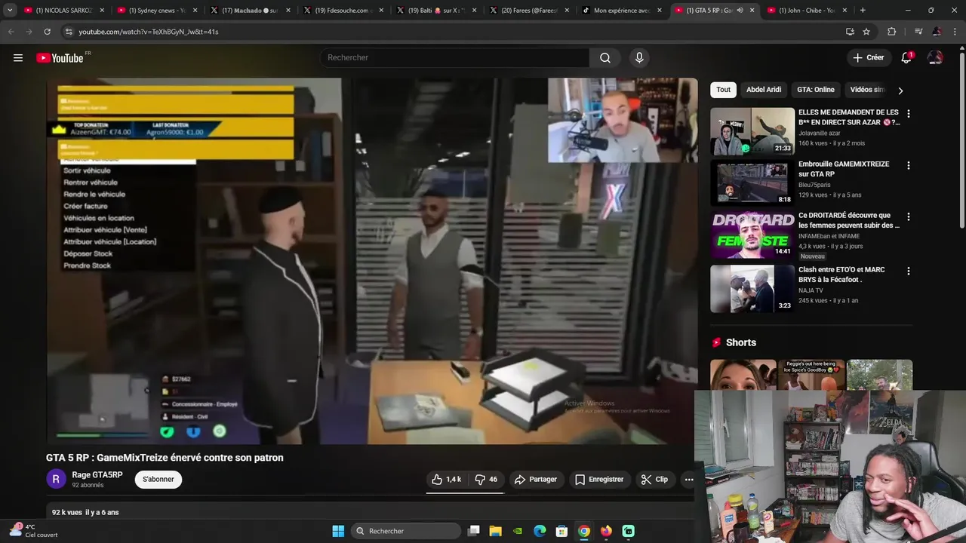Screen dimensions: 966x543
Task: Open the Rage GTA5RP channel name link
Action: tap(97, 475)
